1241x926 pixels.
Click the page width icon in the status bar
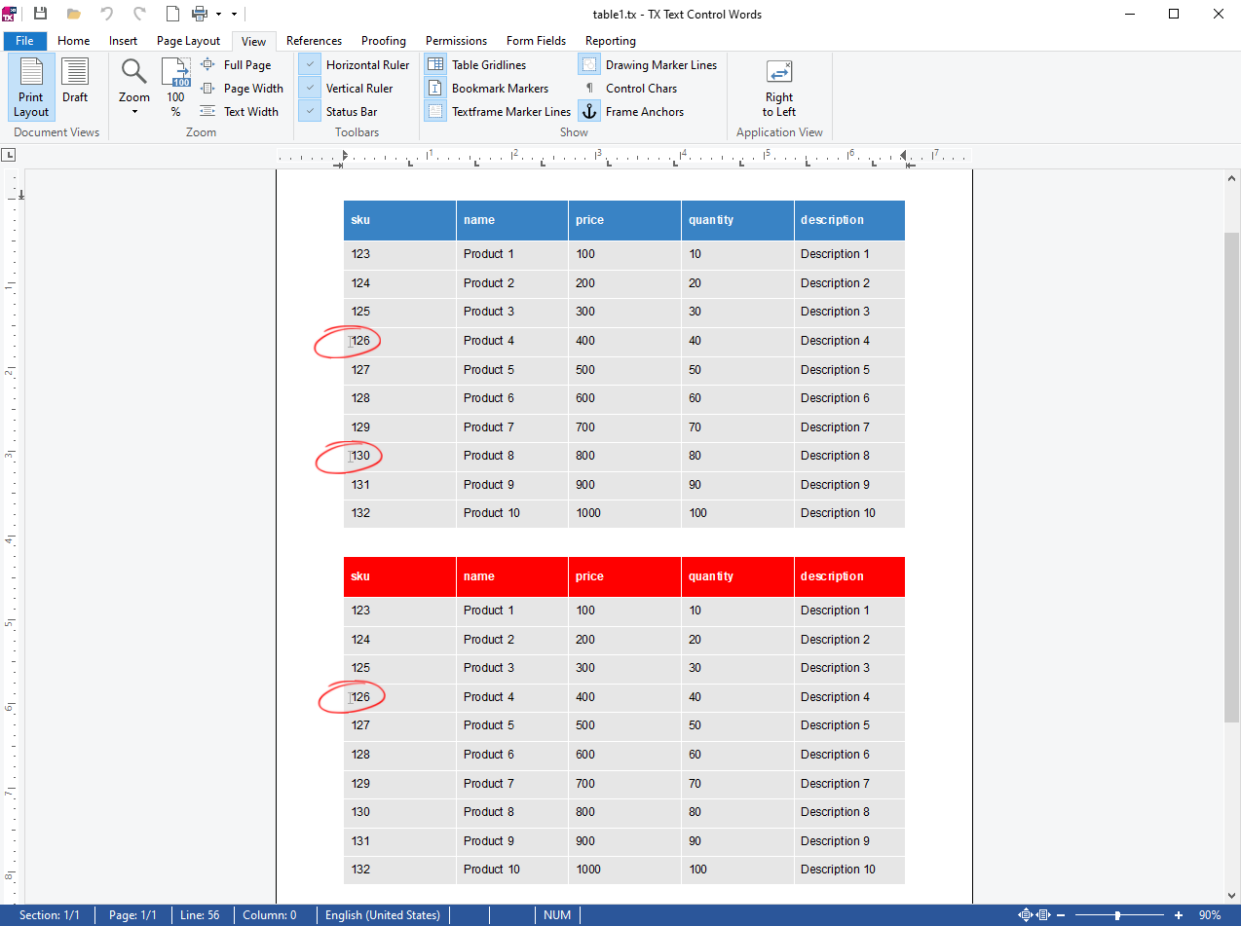[1043, 915]
